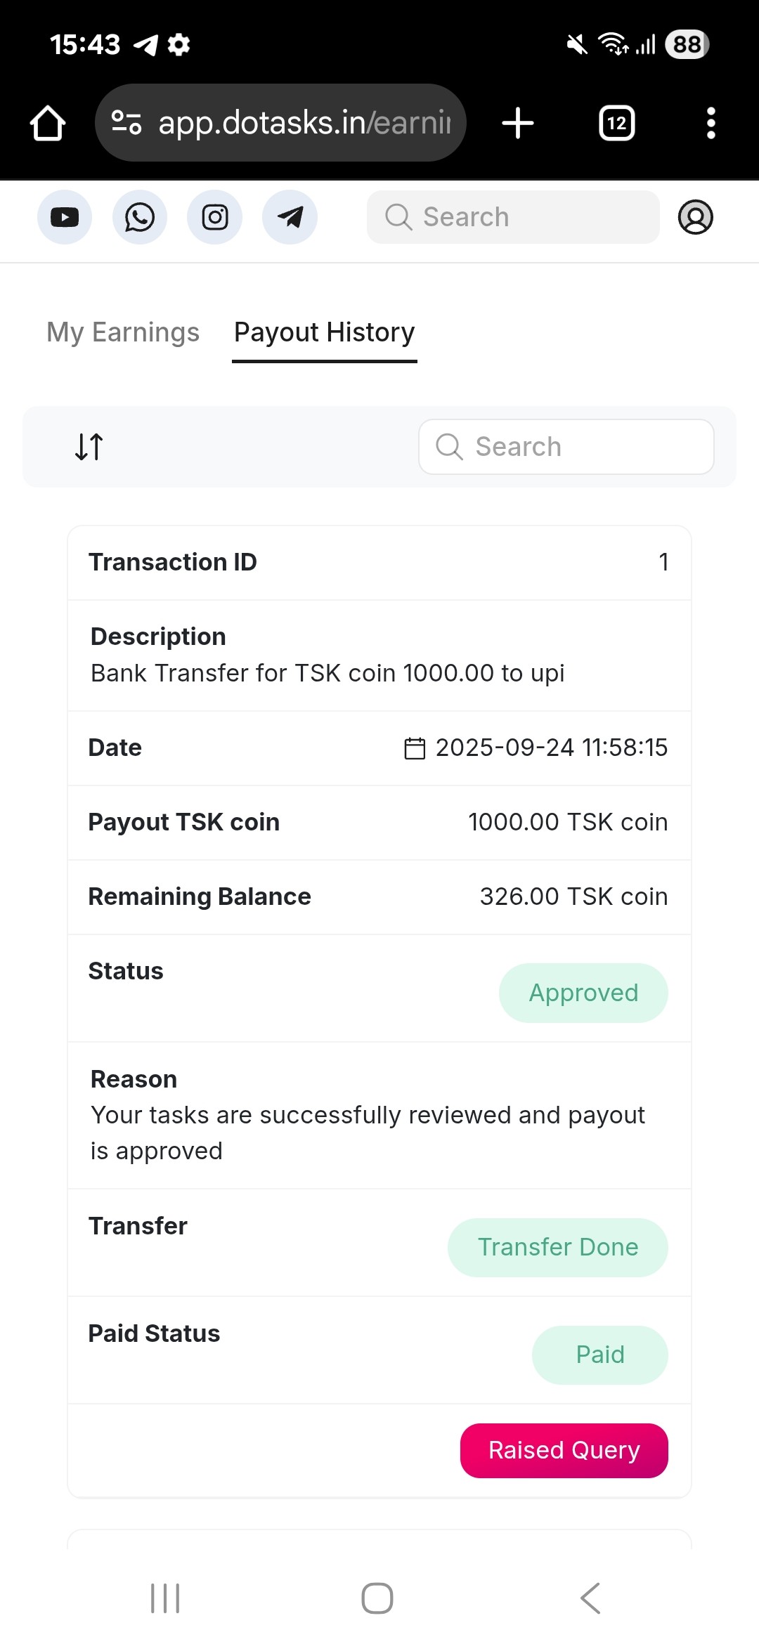
Task: Open the tab switcher showing 12
Action: tap(616, 124)
